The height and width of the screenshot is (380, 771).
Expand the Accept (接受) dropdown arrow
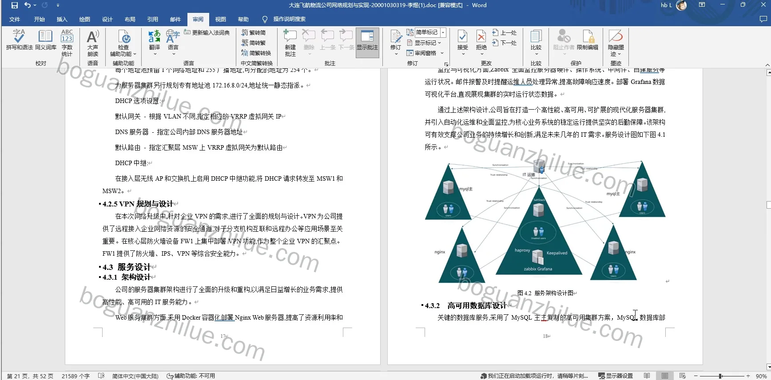pyautogui.click(x=462, y=54)
